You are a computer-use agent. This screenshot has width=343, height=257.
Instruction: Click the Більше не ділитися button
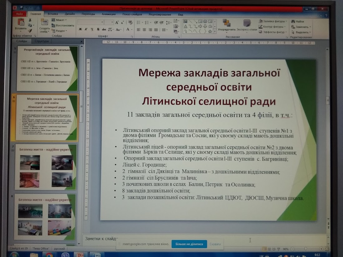[x=189, y=244]
